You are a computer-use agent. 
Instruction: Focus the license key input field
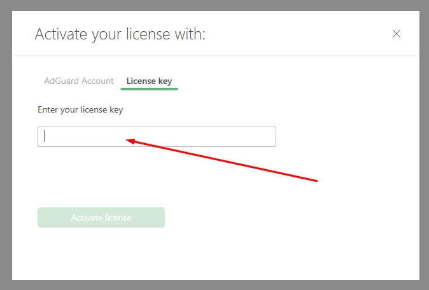click(157, 137)
